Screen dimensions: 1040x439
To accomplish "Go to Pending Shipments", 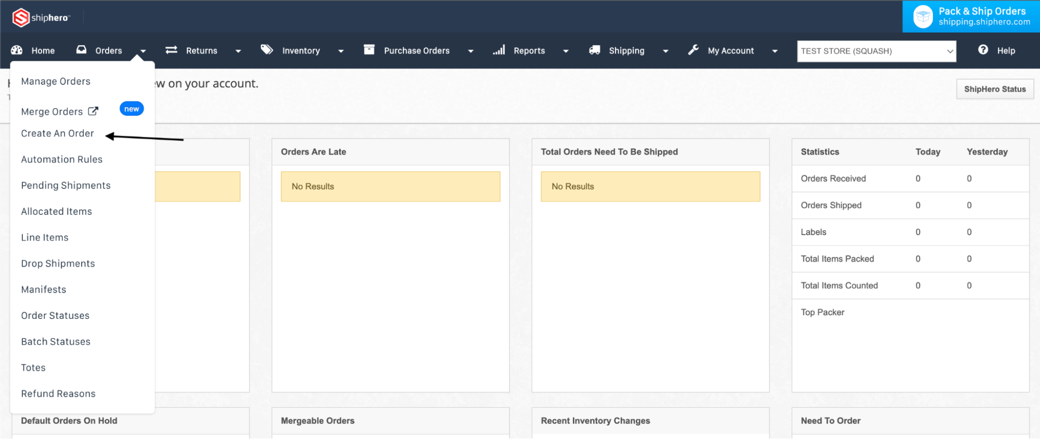I will click(x=66, y=185).
